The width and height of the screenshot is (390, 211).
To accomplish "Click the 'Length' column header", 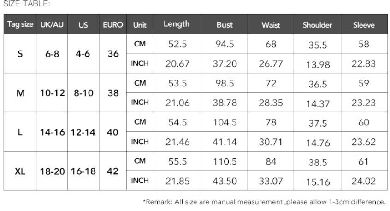I will 177,24.
